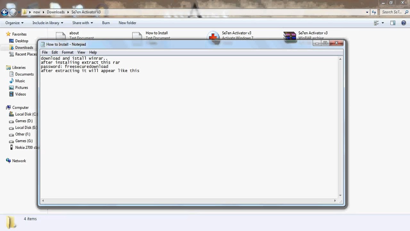Click Notepad vertical scrollbar down arrow
410x231 pixels.
(340, 195)
